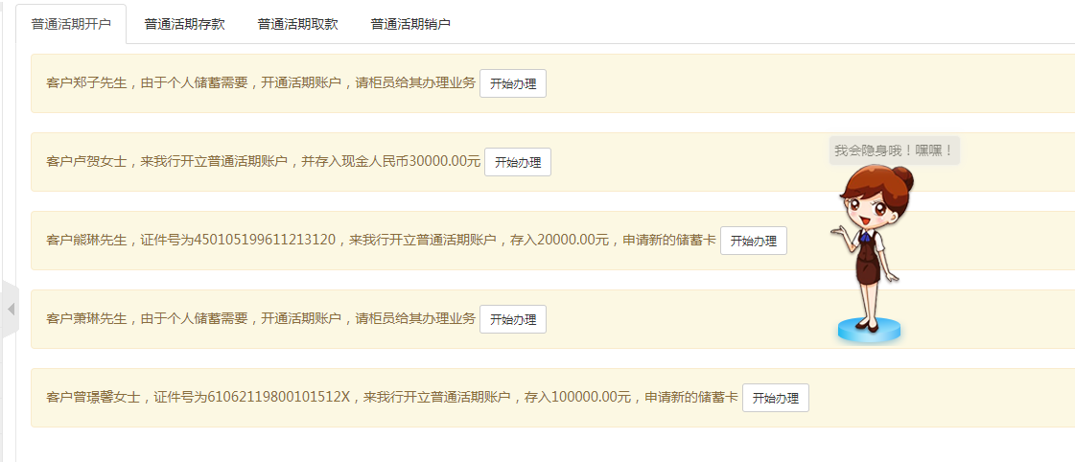
Task: Begin 开始办理 in the fourth customer row
Action: (x=513, y=319)
